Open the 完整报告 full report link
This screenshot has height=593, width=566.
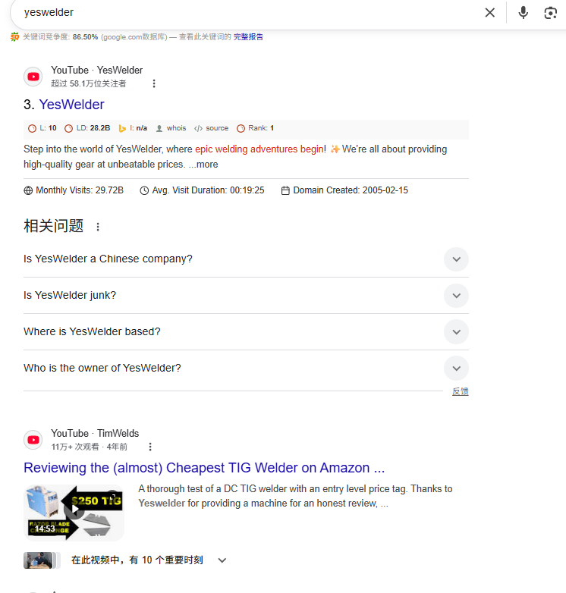[248, 36]
